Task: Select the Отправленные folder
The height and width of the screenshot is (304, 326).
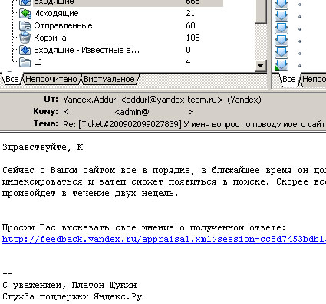Action: click(63, 25)
